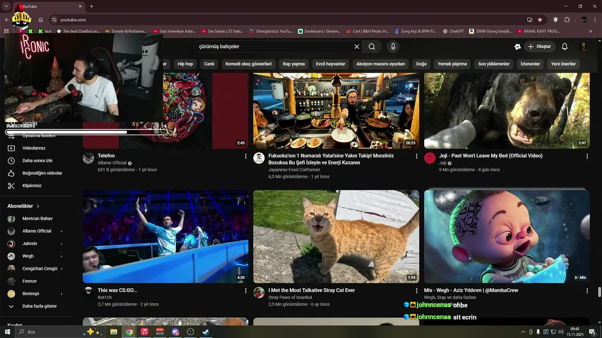The image size is (602, 338).
Task: Click the YouTube search magnifier button
Action: click(x=372, y=46)
